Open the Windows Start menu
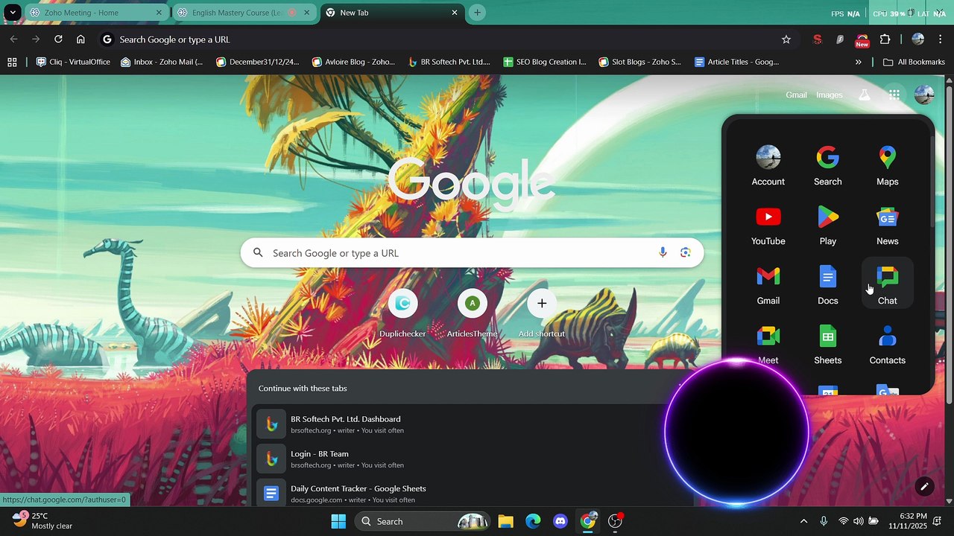This screenshot has width=954, height=536. (x=338, y=521)
